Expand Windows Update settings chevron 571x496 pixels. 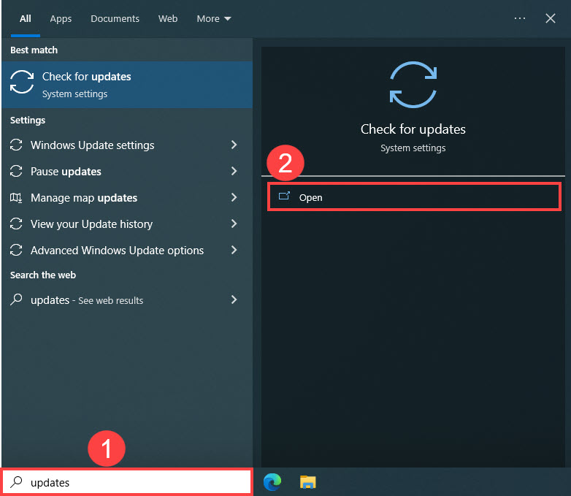234,145
